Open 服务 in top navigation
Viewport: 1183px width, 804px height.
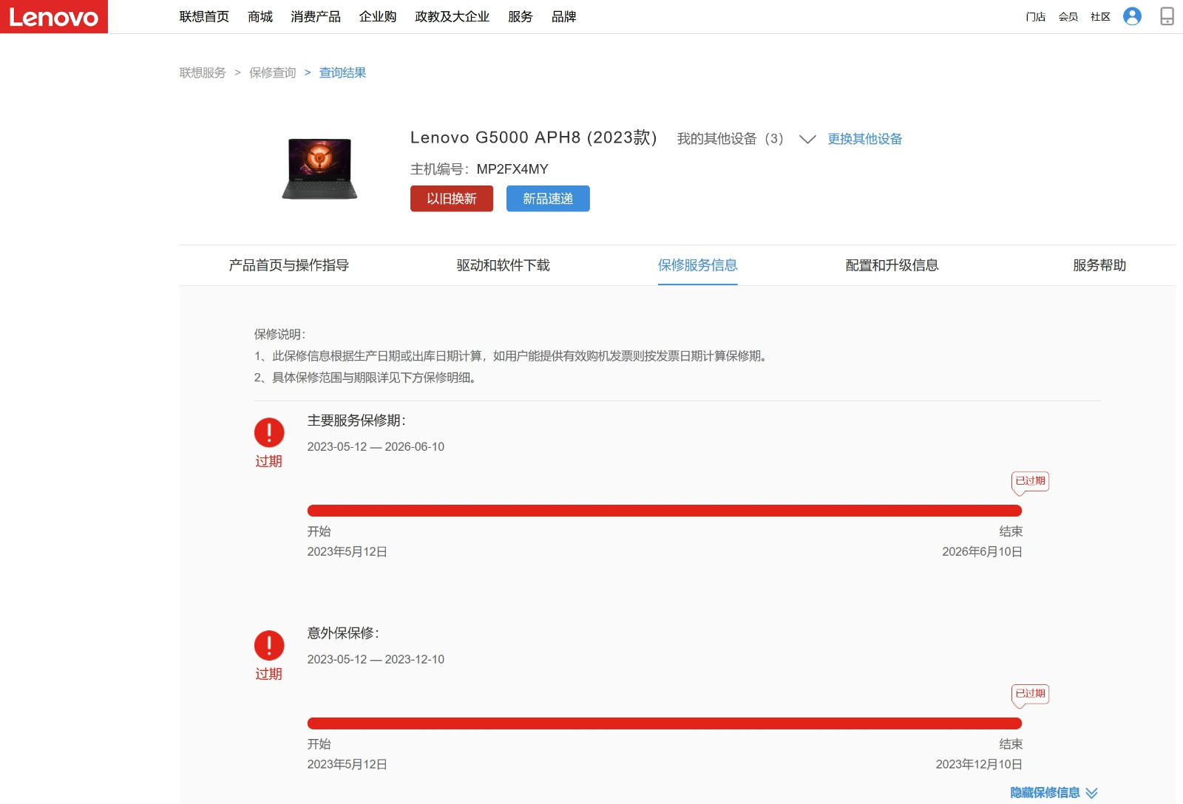pos(521,16)
